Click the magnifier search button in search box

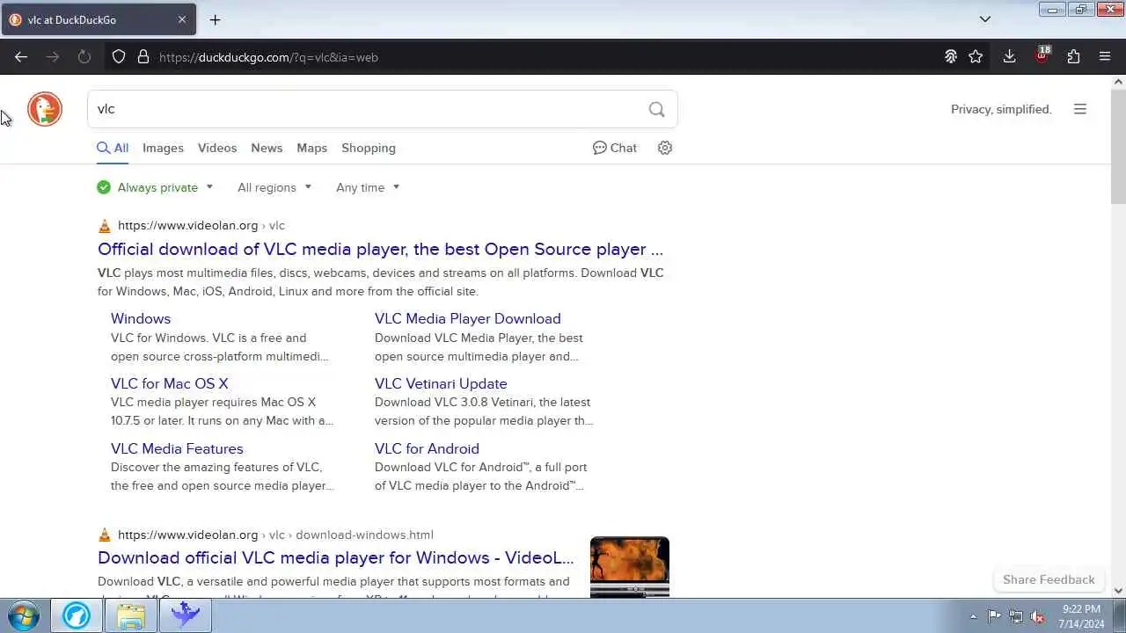656,109
